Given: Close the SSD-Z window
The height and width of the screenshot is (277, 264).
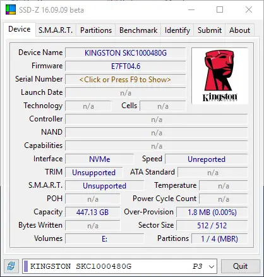Looking at the screenshot, I should click(249, 9).
